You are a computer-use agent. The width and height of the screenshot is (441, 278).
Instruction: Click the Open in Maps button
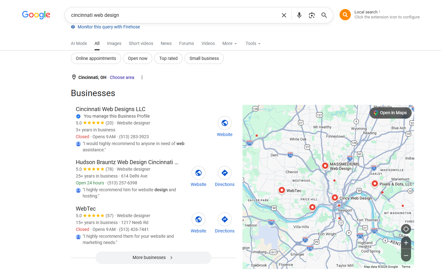pos(390,113)
